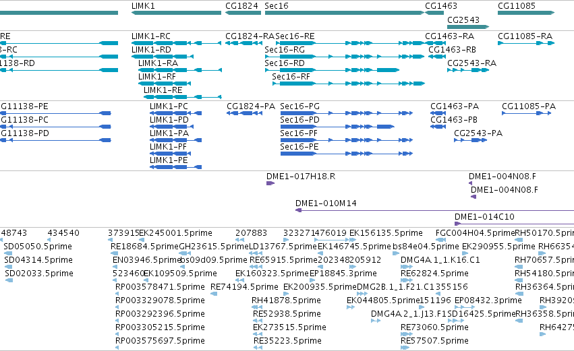The height and width of the screenshot is (351, 574).
Task: Open the RE74194.5prime EST
Action: [214, 294]
